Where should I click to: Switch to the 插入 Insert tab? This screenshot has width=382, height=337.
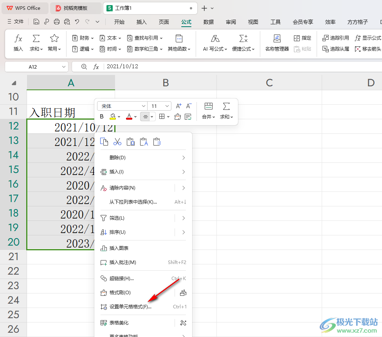coord(141,22)
